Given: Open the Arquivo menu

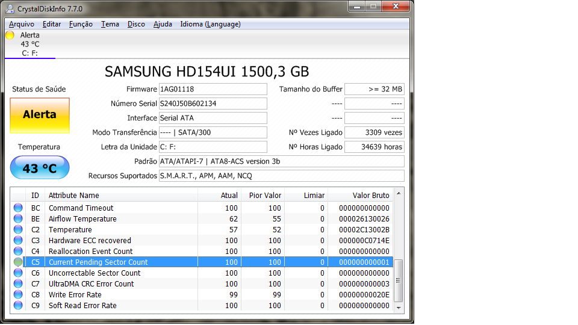Looking at the screenshot, I should coord(22,24).
